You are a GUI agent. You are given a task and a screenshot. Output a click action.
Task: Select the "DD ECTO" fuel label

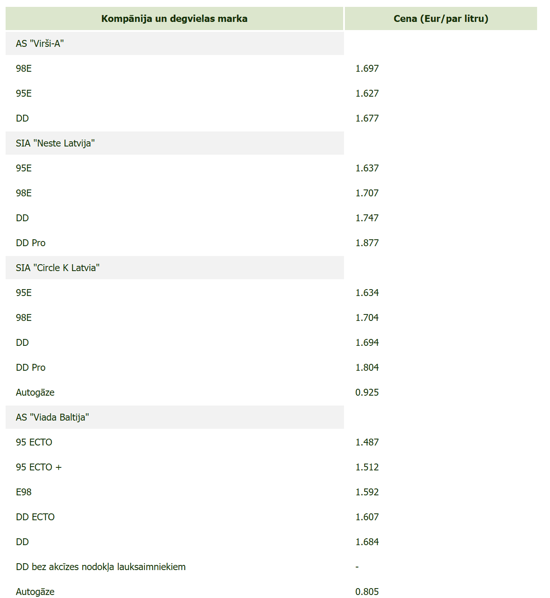pyautogui.click(x=35, y=517)
